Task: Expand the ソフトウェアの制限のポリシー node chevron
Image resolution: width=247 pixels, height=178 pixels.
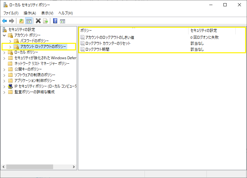Action: tap(4, 75)
